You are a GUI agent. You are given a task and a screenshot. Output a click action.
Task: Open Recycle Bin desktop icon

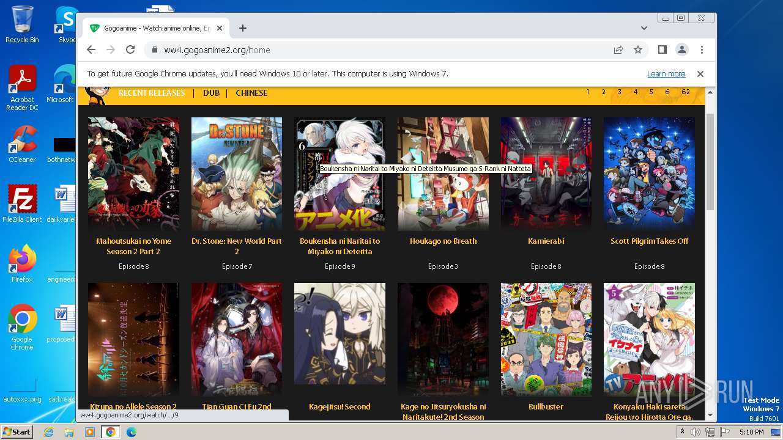pyautogui.click(x=22, y=24)
